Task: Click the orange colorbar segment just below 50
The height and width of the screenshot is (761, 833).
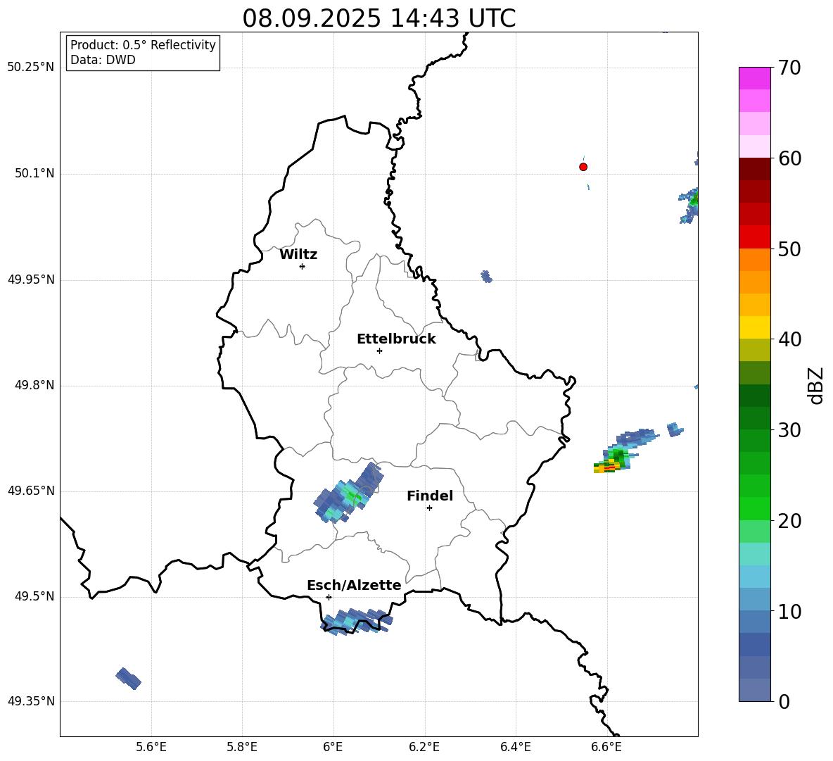Action: point(755,260)
